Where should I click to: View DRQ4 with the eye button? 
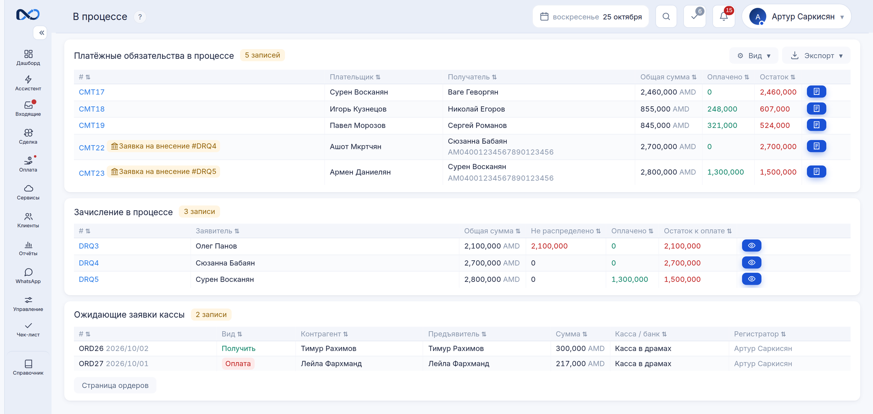(x=751, y=262)
